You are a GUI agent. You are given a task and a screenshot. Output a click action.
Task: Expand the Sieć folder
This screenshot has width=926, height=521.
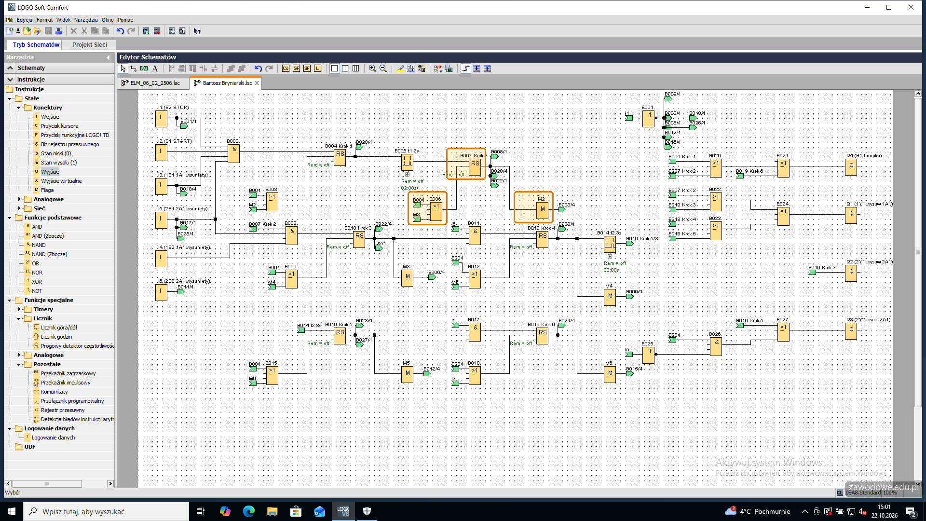coord(19,208)
